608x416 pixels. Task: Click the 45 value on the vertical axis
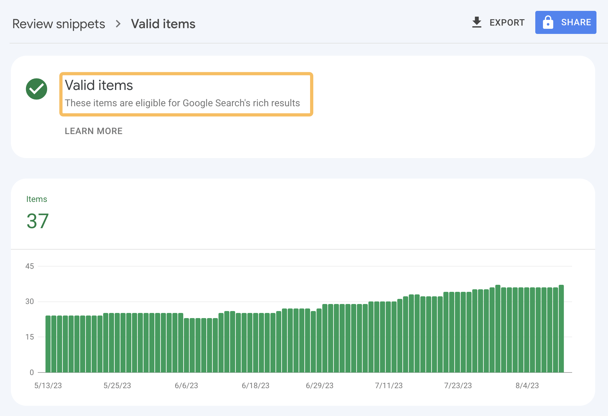[30, 266]
